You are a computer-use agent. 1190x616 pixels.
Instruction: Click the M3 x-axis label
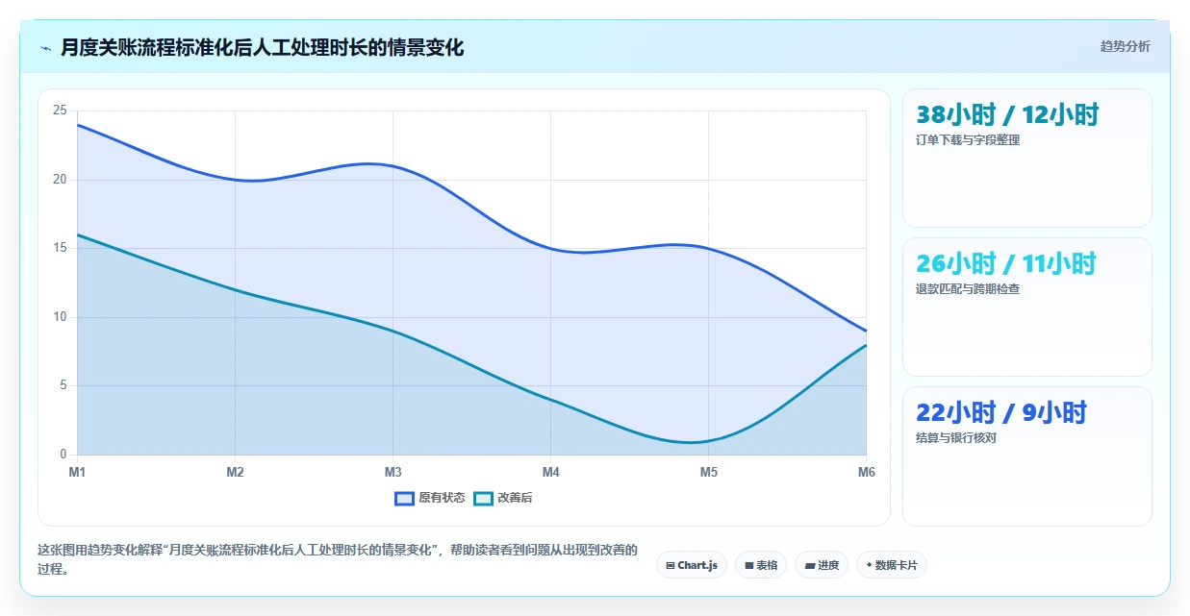[x=392, y=472]
